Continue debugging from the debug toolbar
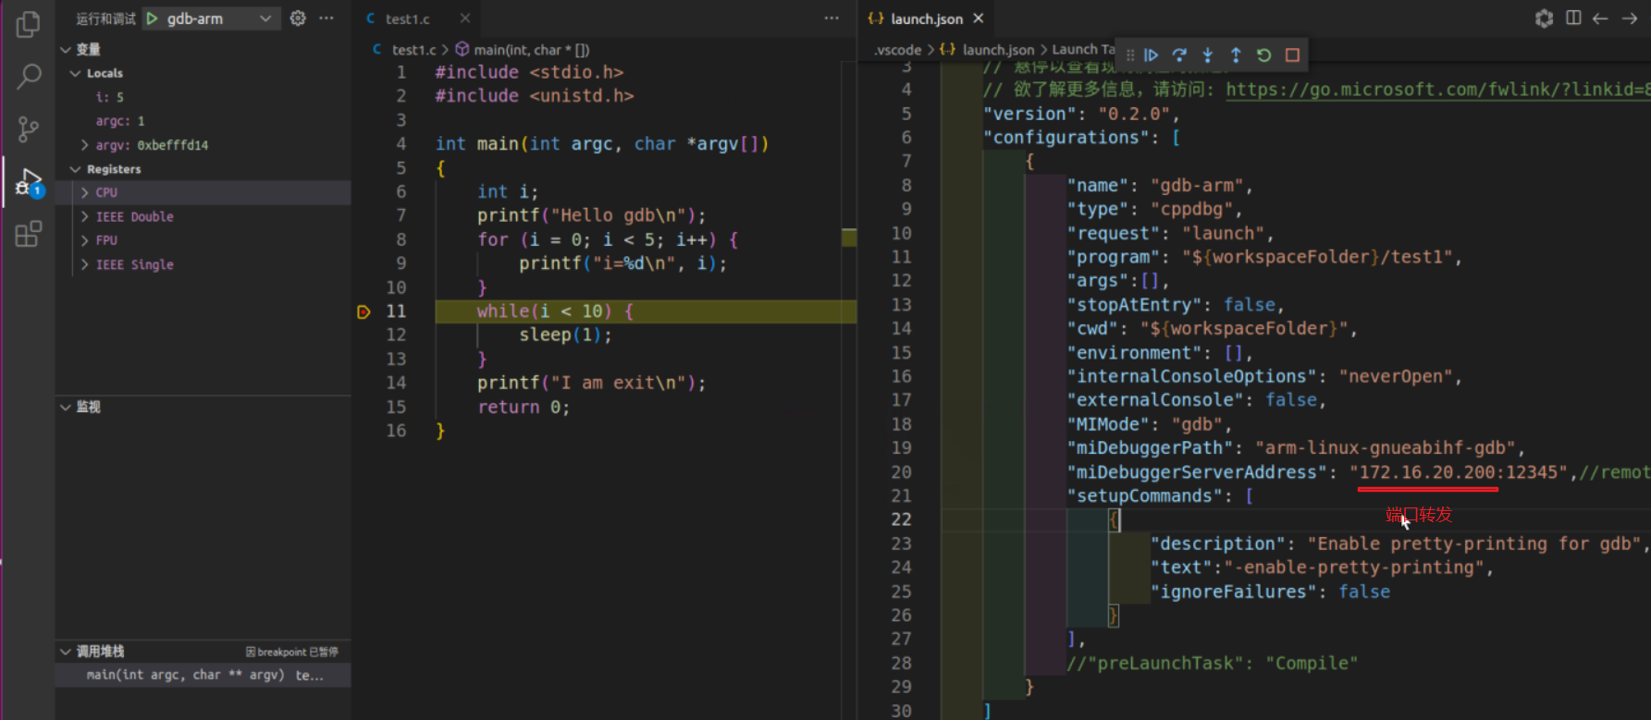 pyautogui.click(x=1152, y=55)
